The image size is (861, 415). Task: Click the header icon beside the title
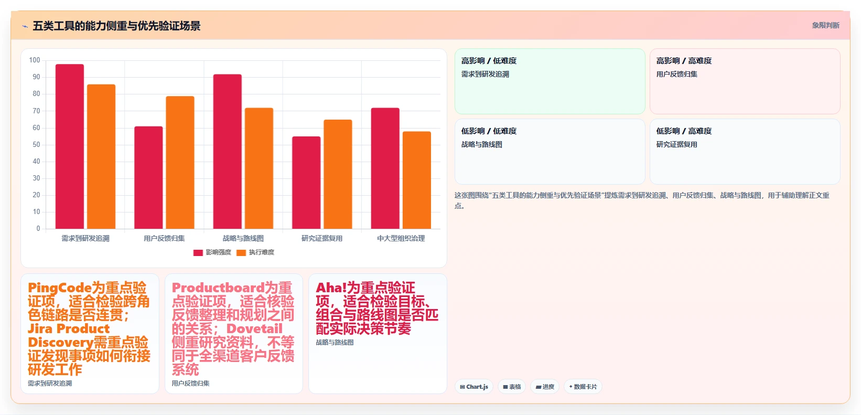click(25, 26)
